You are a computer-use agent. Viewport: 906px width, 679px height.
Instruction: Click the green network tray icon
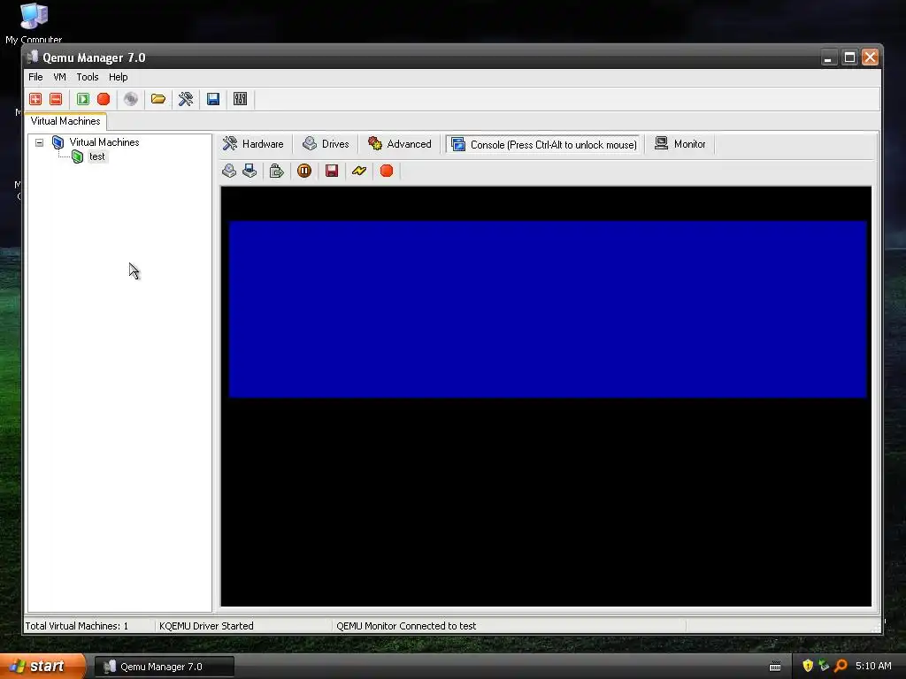[824, 666]
